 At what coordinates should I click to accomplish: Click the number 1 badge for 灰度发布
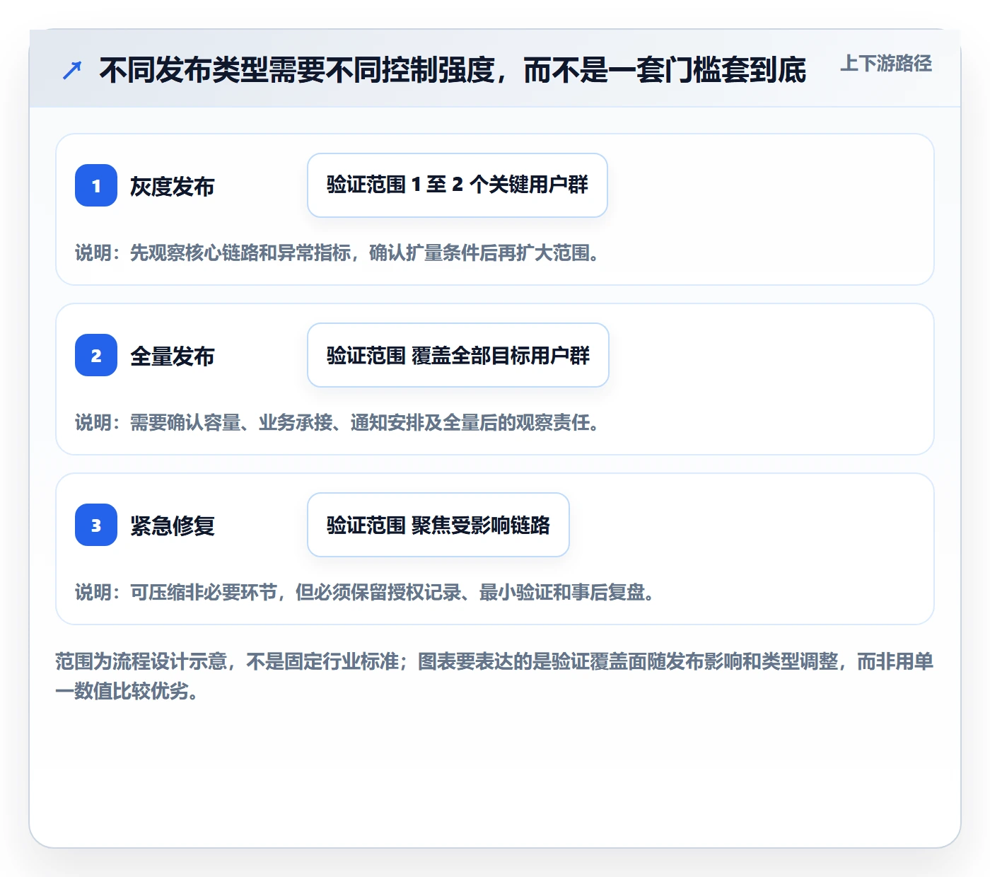(x=96, y=185)
